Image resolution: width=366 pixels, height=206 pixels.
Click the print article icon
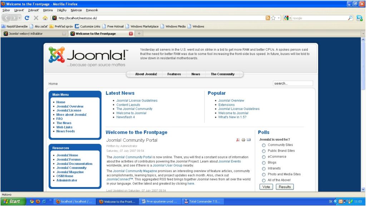click(243, 140)
